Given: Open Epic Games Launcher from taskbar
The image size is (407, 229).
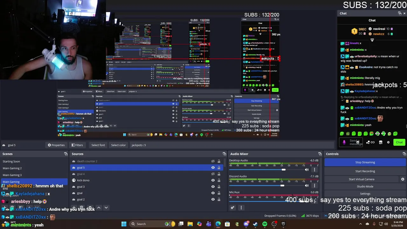Looking at the screenshot, I should click(283, 224).
